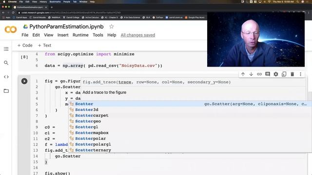Screen dimensions: 312x175
Task: Open the View menu in Colab
Action: pos(49,35)
